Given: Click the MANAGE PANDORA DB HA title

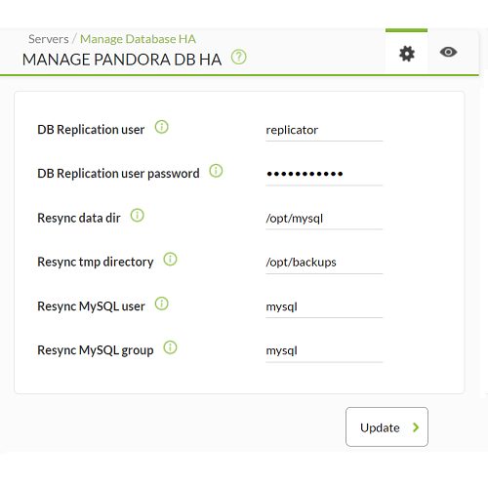Looking at the screenshot, I should coord(122,60).
